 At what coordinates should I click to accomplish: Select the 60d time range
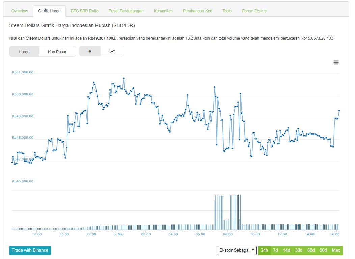(x=311, y=250)
